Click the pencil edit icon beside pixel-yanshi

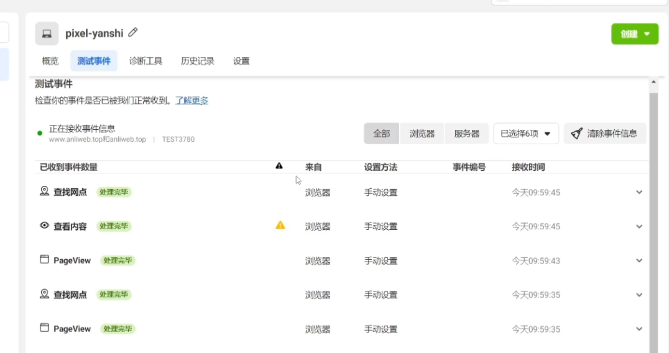point(133,32)
